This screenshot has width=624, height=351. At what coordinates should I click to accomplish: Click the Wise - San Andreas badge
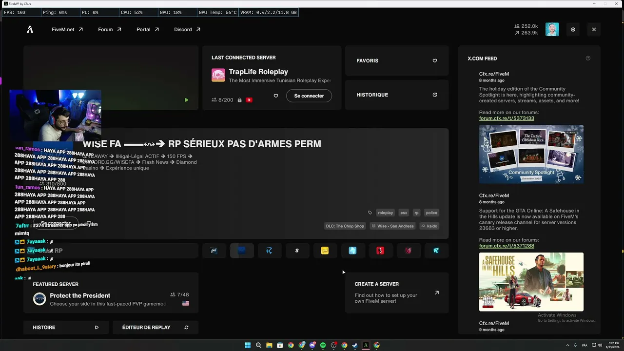click(392, 226)
